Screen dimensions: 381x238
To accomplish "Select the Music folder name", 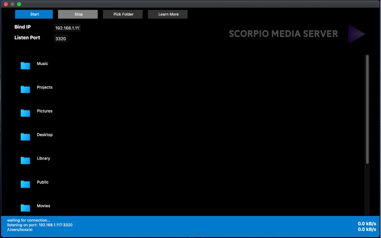I will coord(42,64).
